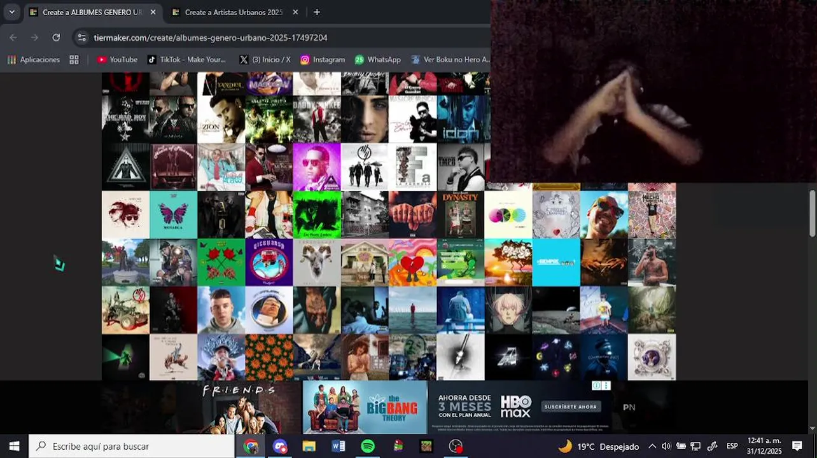This screenshot has width=817, height=458.
Task: Switch to the Create a Artistas Urbanos 2025 tab
Action: click(234, 12)
